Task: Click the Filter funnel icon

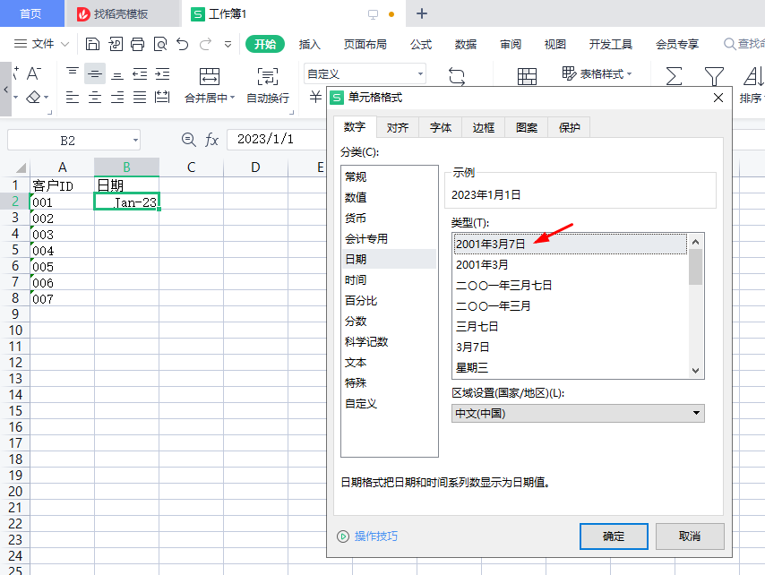Action: click(714, 76)
